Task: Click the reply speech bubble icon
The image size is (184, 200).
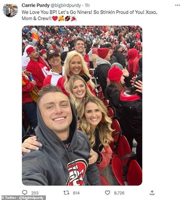Action: [x=24, y=193]
